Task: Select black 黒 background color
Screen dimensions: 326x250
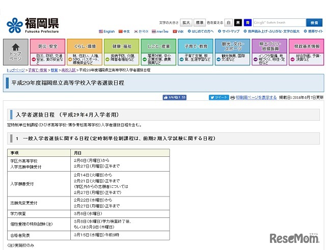Action: coord(238,22)
